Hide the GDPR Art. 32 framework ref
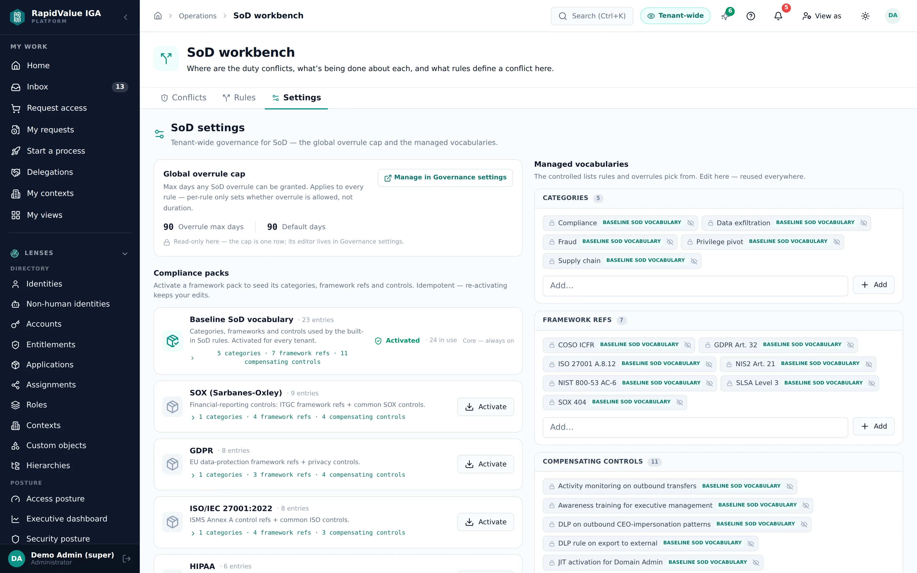 pyautogui.click(x=850, y=345)
